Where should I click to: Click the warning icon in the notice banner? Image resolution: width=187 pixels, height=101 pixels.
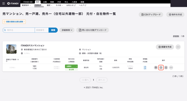tap(4, 22)
